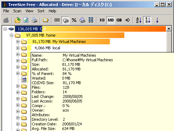Click the Owner value 'scm'

pos(66,111)
